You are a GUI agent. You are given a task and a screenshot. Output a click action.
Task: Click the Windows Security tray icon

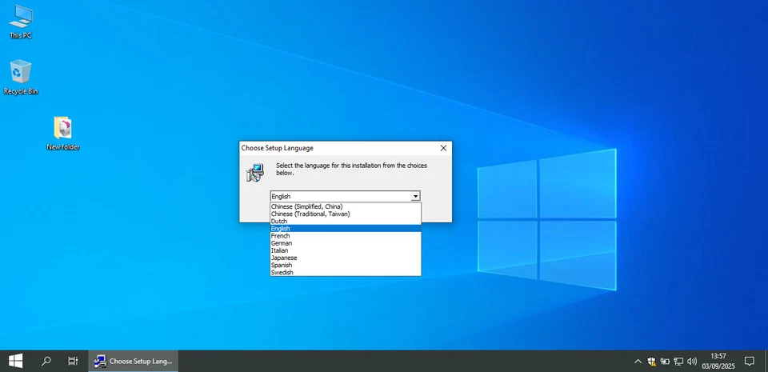point(652,361)
